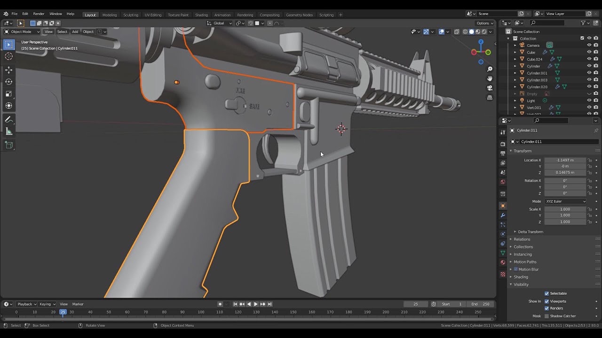Switch to the UV Editing workspace tab

tap(153, 15)
